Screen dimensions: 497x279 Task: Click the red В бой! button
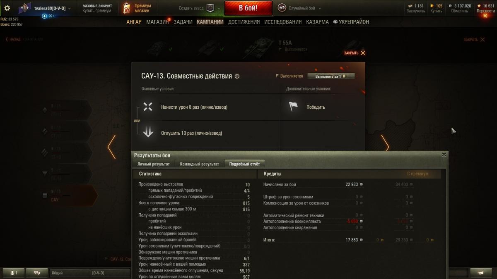tap(248, 8)
